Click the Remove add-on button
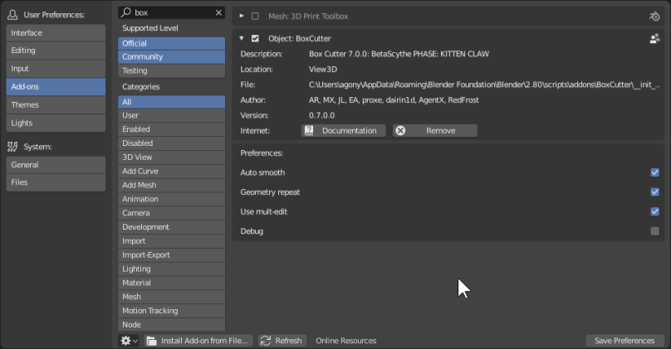 click(x=435, y=130)
